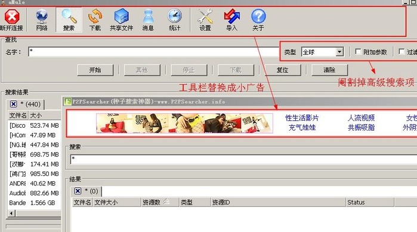The image size is (417, 232).
Task: Open the 关于 about question icon
Action: [258, 16]
